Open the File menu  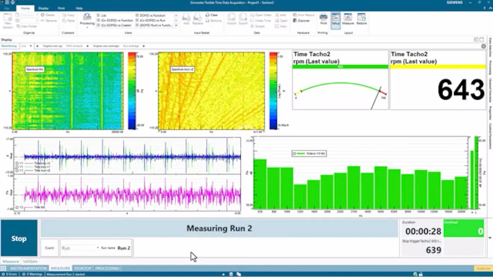[7, 8]
